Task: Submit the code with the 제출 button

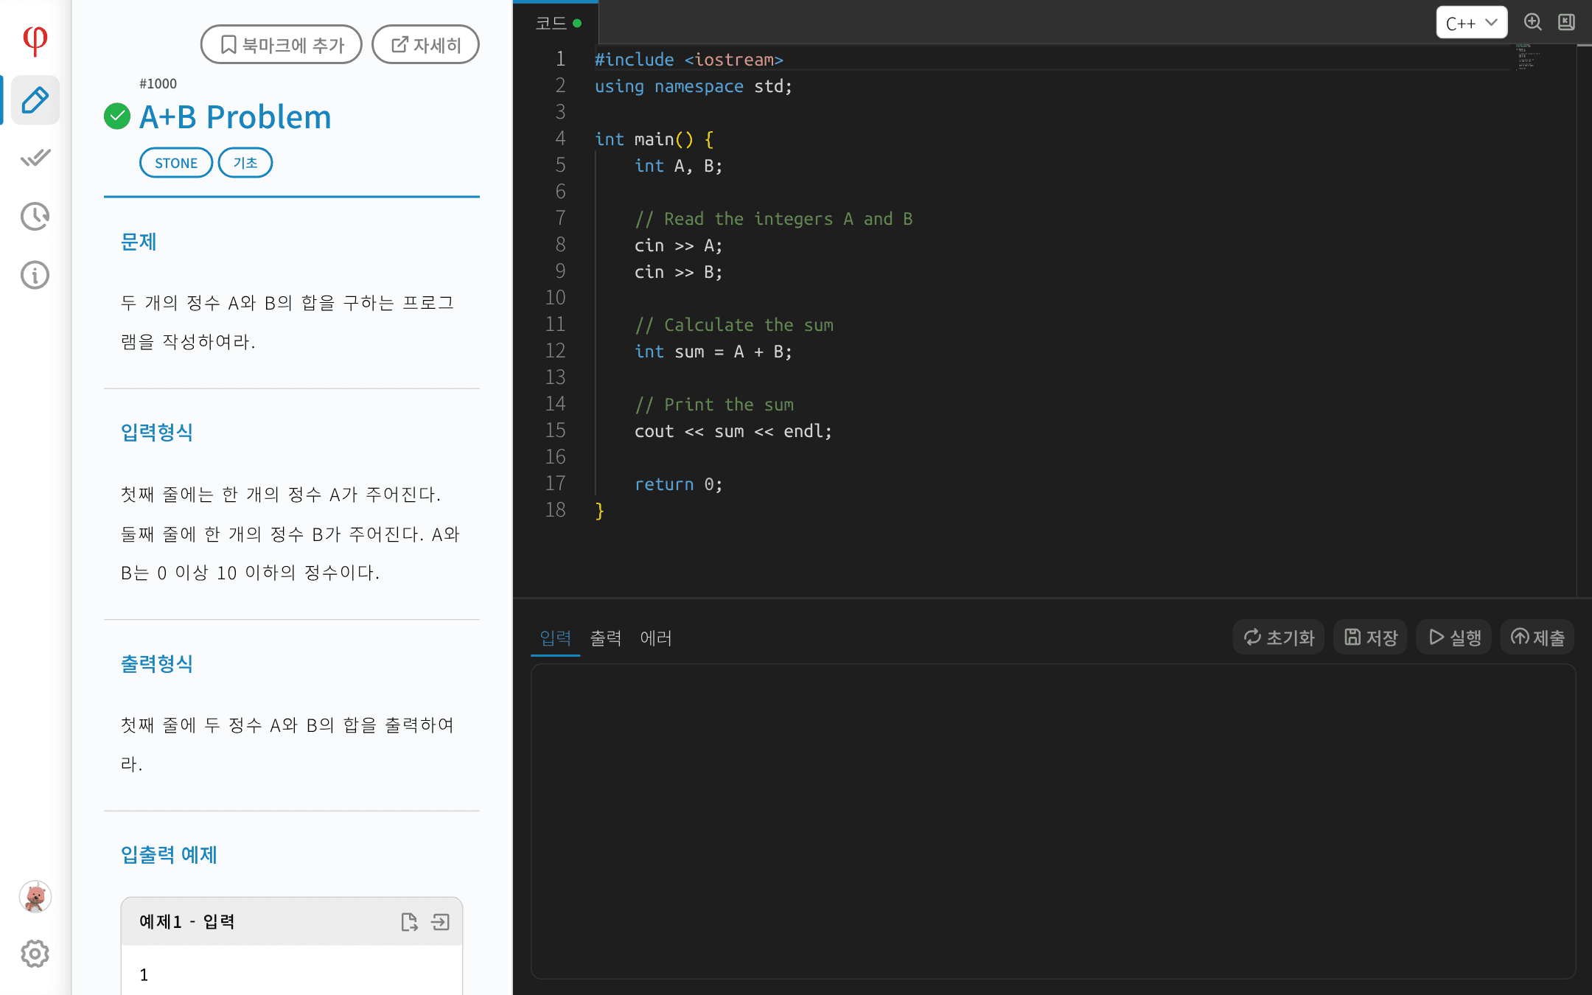Action: pos(1537,638)
